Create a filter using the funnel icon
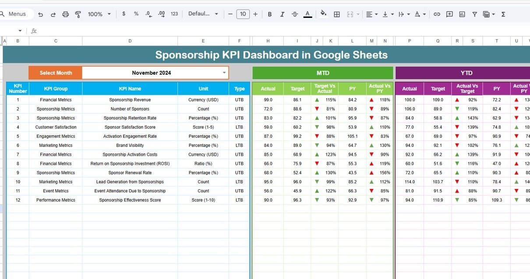This screenshot has height=279, width=530. pos(474,14)
